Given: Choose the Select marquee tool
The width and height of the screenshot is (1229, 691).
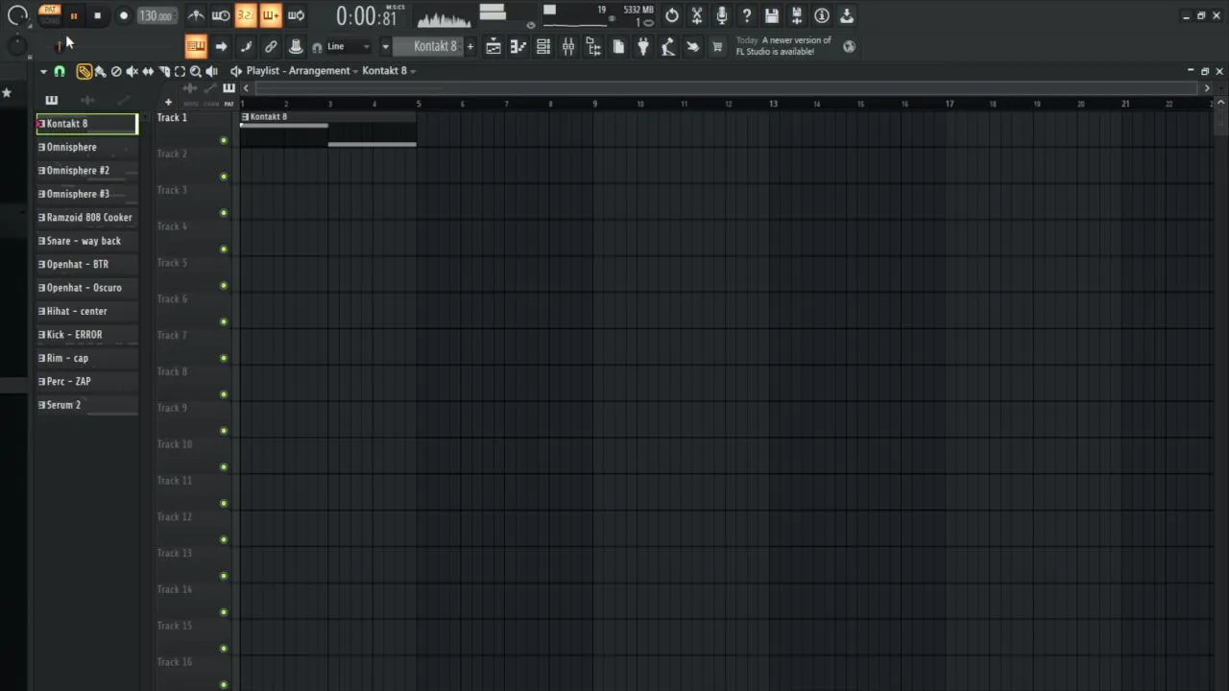Looking at the screenshot, I should click(180, 71).
